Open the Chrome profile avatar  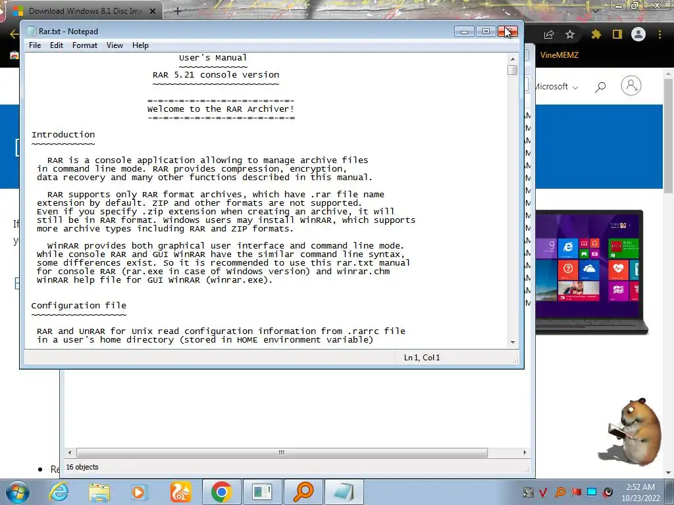638,34
